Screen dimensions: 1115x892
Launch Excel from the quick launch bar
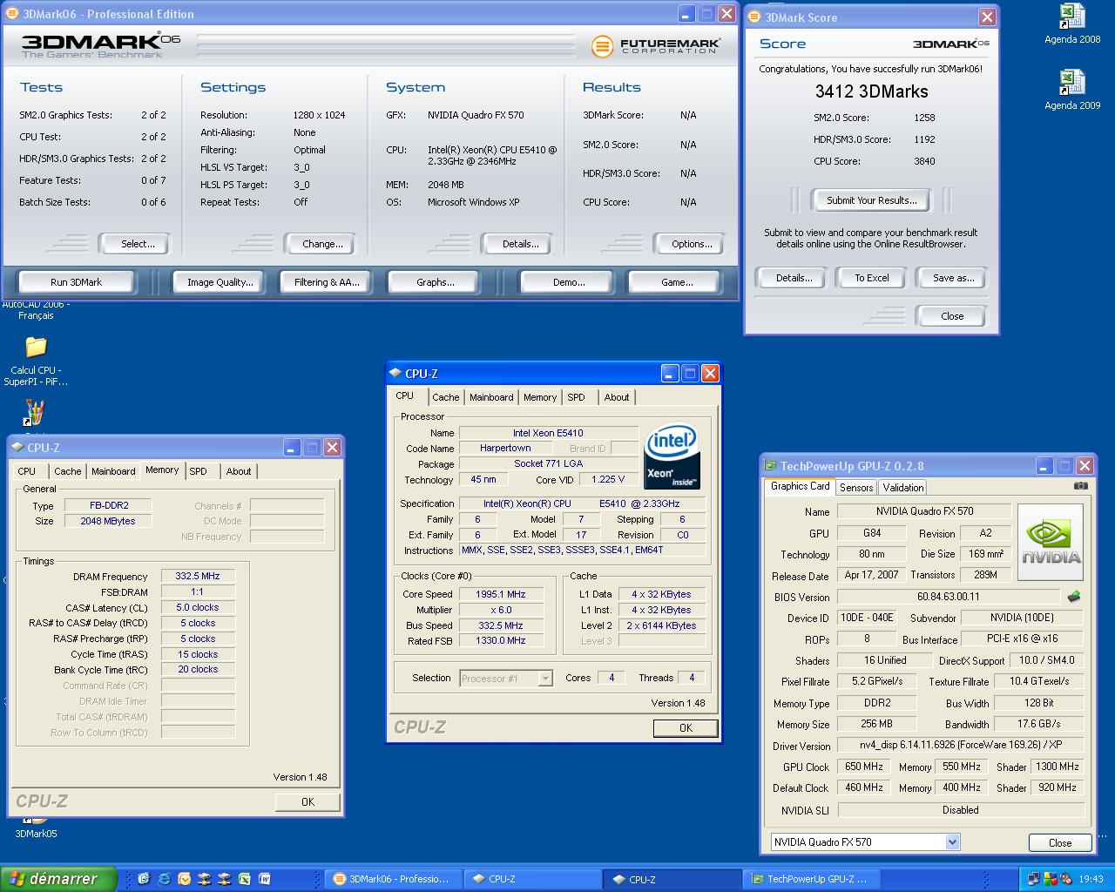(x=244, y=879)
